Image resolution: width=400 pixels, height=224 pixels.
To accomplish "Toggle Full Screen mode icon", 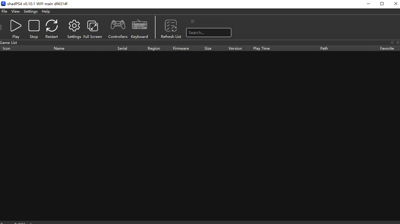I will 92,26.
